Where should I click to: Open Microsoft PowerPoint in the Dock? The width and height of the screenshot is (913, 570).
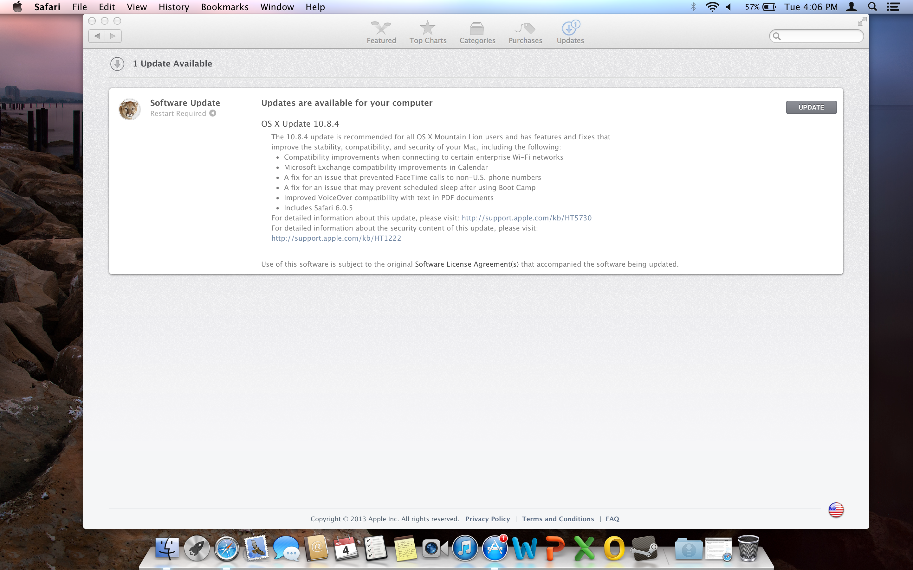(554, 548)
